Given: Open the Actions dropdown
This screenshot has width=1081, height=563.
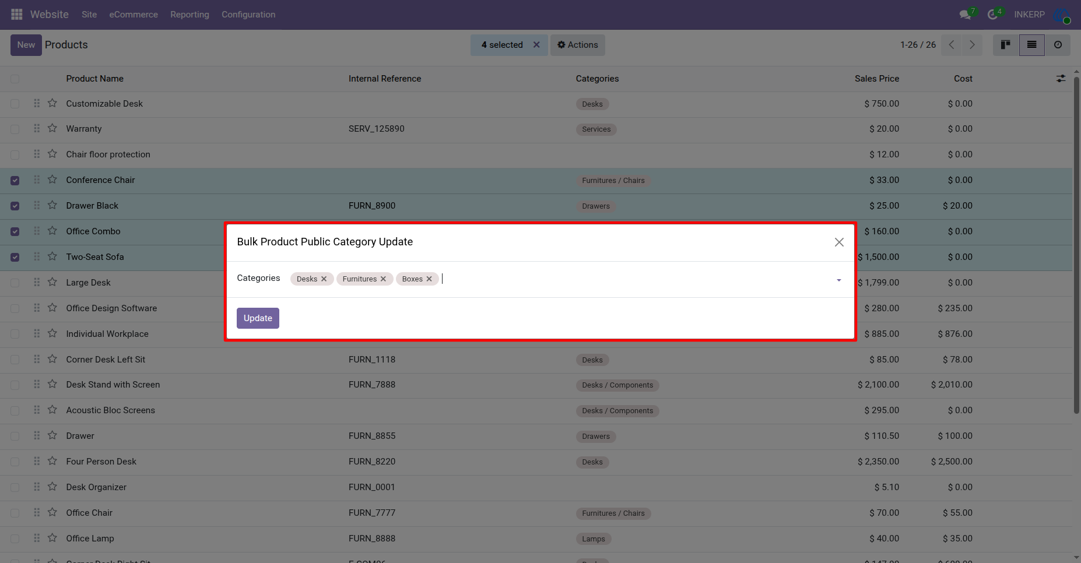Looking at the screenshot, I should (x=578, y=45).
